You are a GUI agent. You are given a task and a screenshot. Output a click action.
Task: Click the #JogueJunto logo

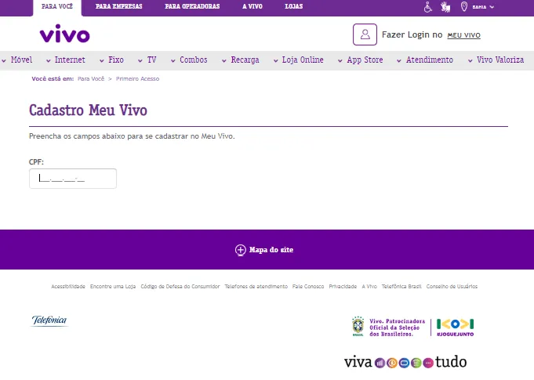(x=455, y=328)
